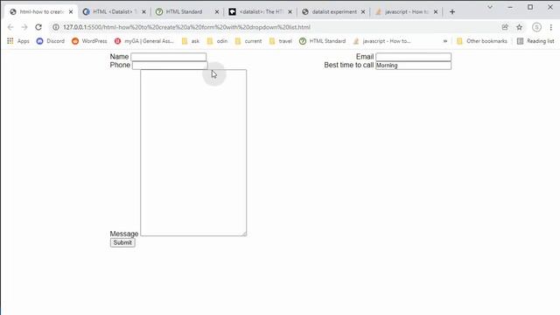The height and width of the screenshot is (315, 560).
Task: Open Apps grid in bookmarks bar
Action: tap(17, 41)
